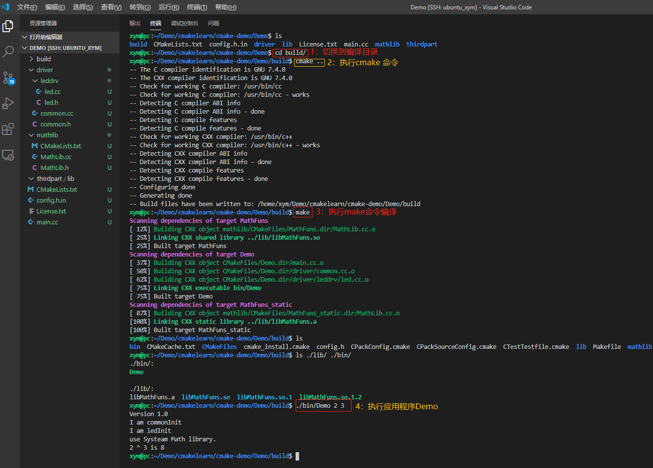Click 'Version 1.0' in terminal output

point(148,414)
